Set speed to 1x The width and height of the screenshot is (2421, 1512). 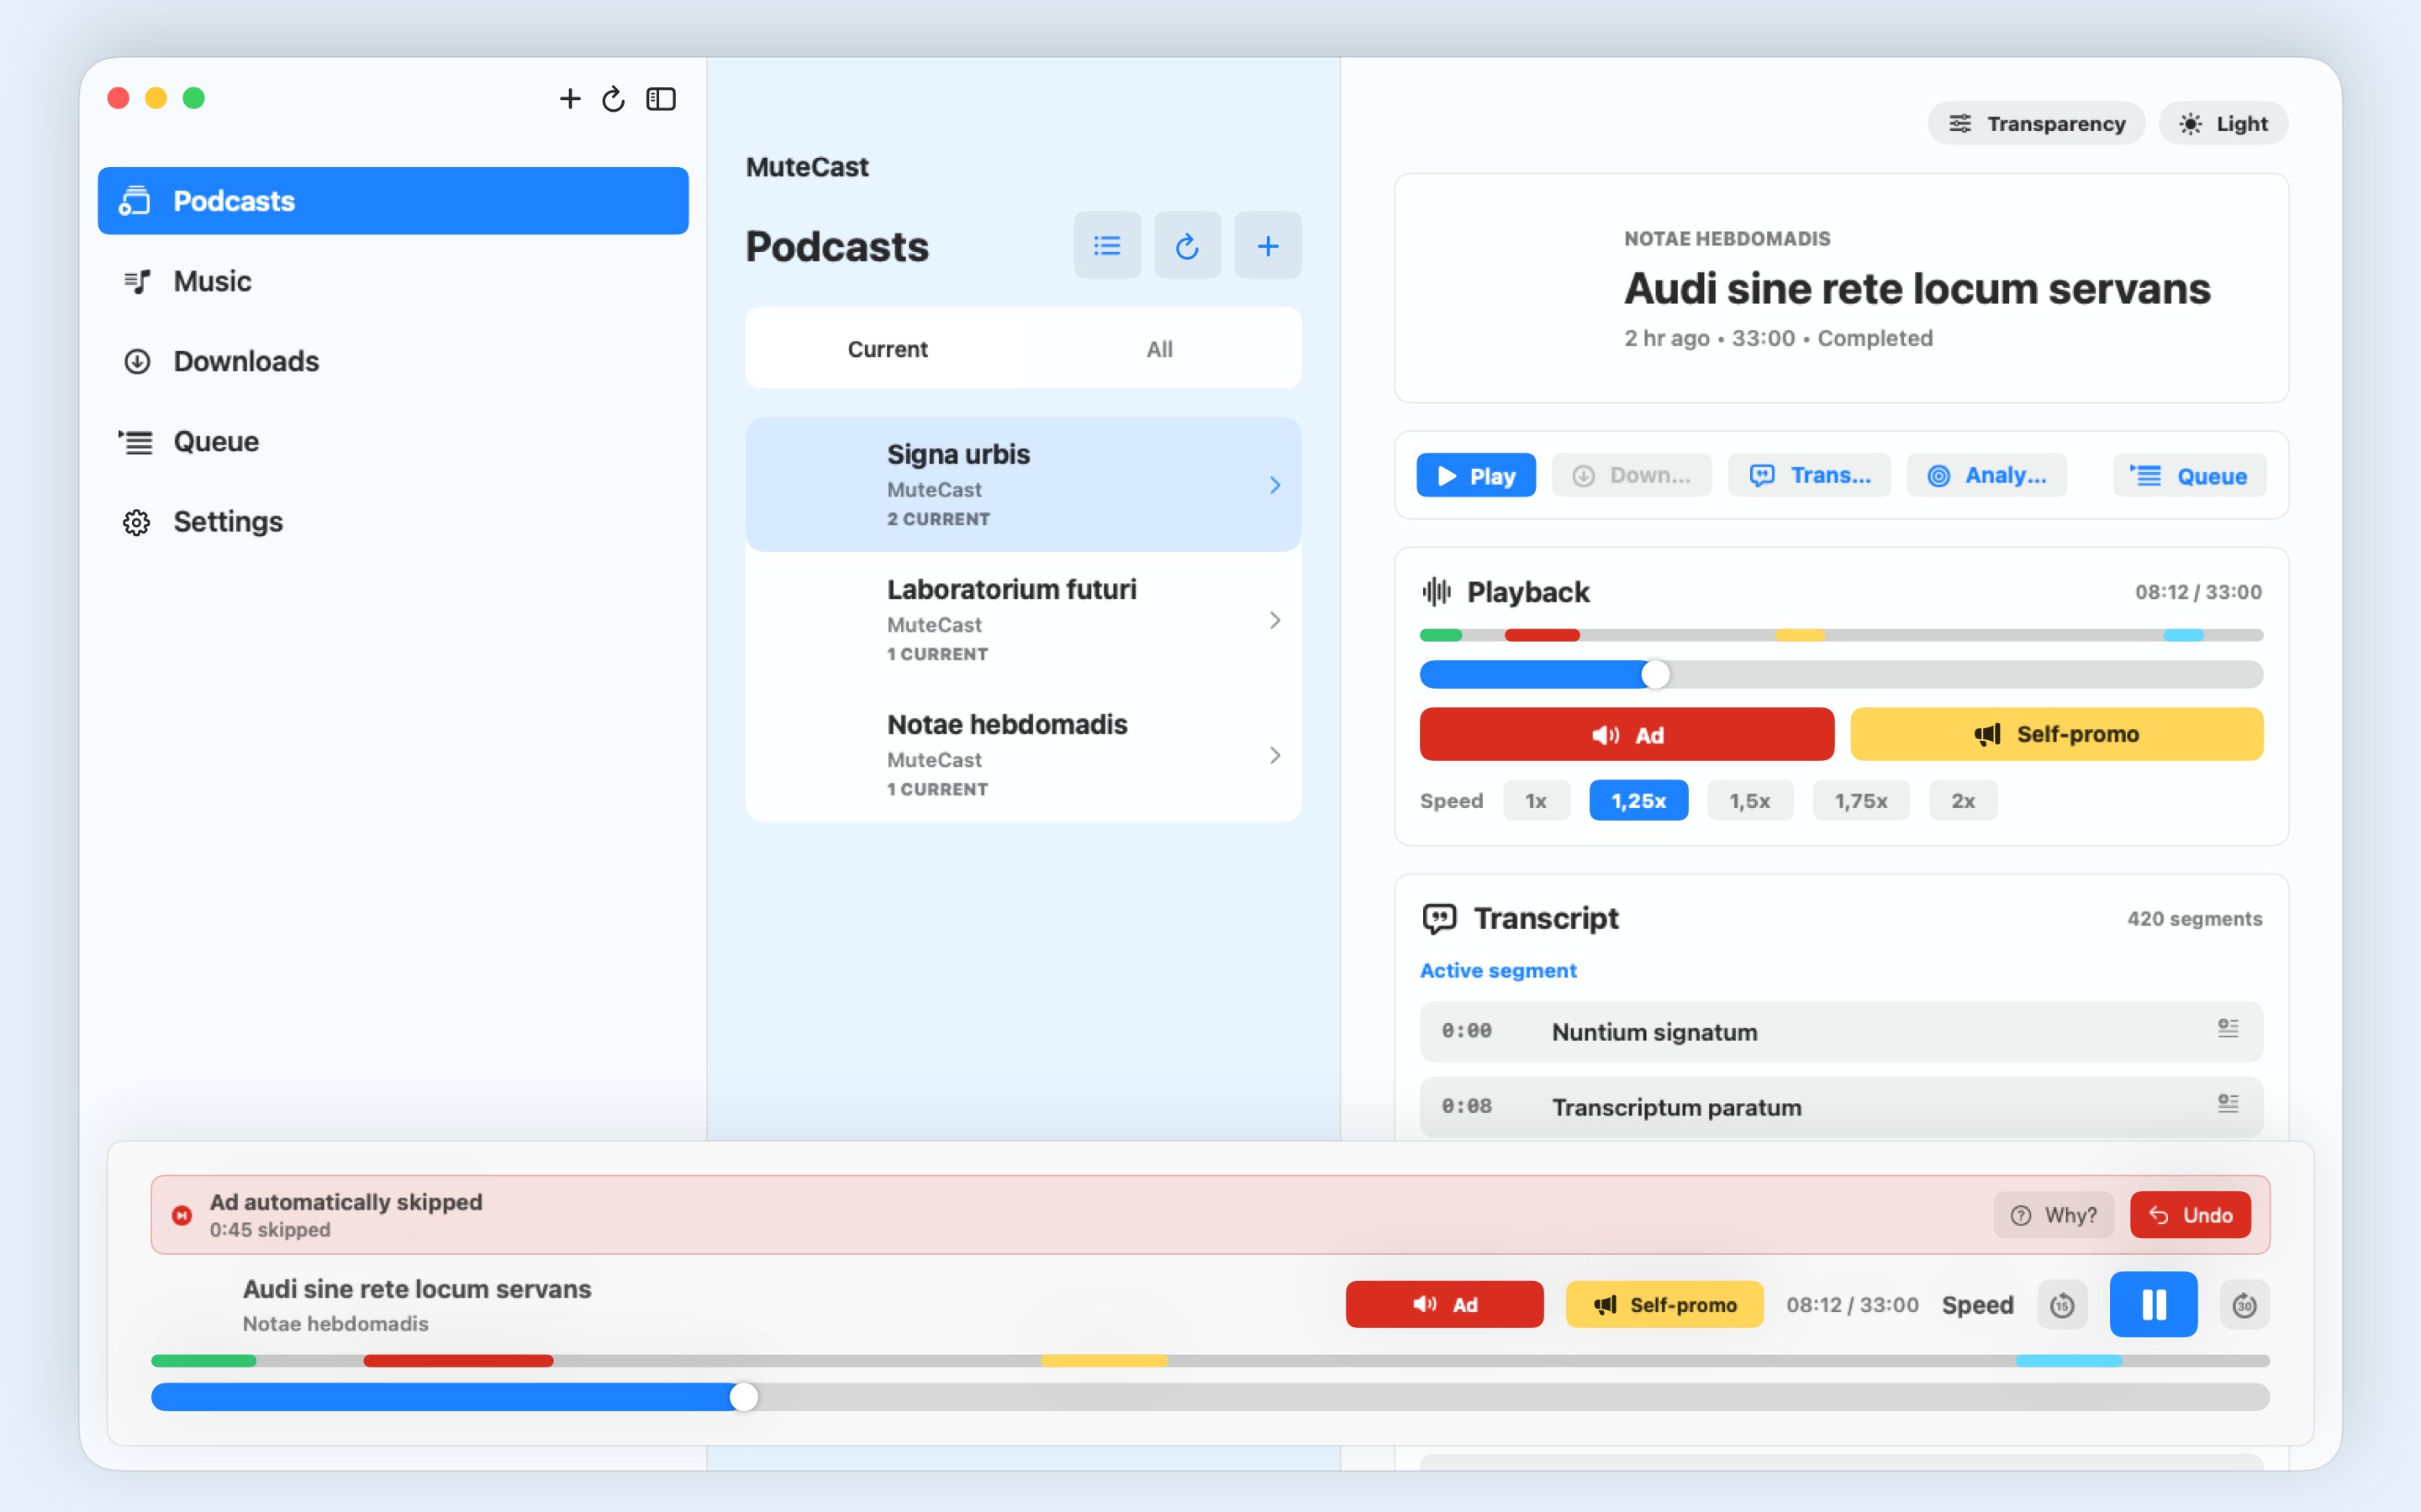[1536, 800]
